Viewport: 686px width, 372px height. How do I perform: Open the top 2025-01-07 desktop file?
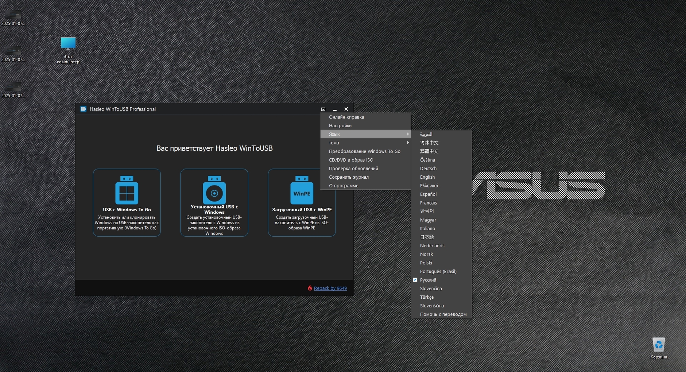pyautogui.click(x=13, y=18)
